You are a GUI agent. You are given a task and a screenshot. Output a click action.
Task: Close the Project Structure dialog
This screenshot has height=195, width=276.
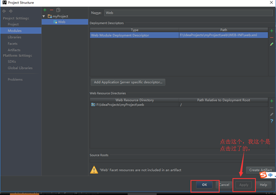coord(272,2)
